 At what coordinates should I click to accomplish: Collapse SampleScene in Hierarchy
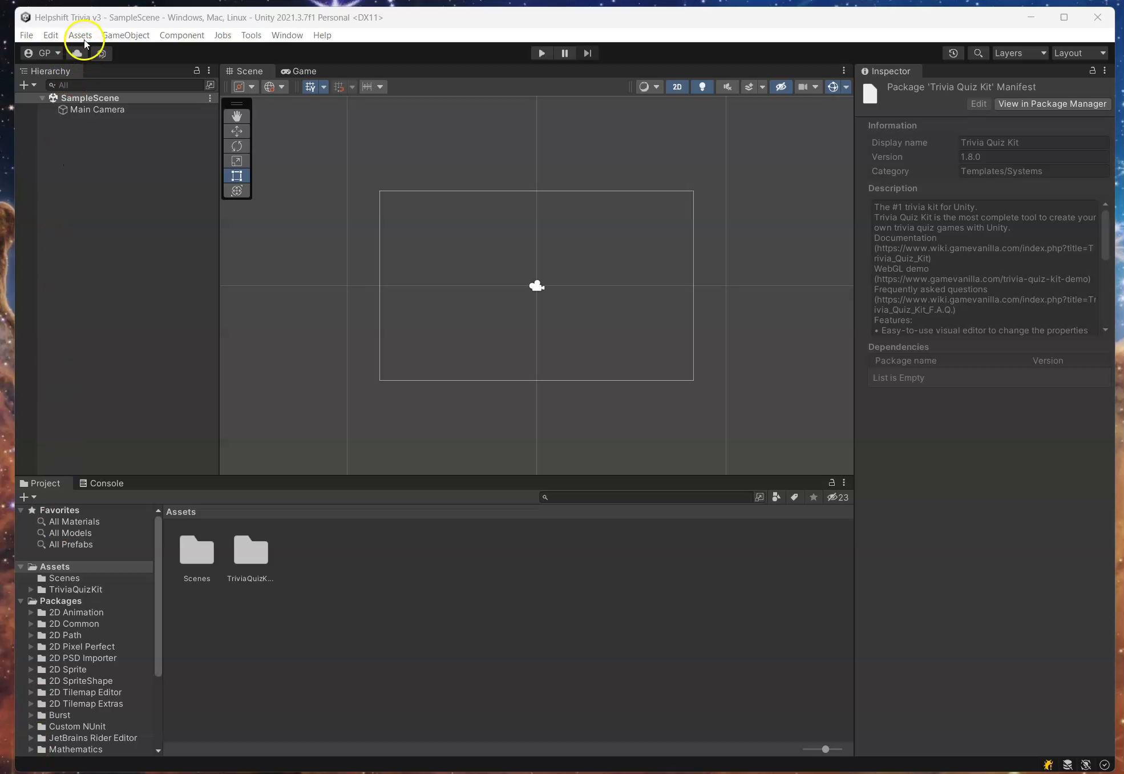[42, 98]
